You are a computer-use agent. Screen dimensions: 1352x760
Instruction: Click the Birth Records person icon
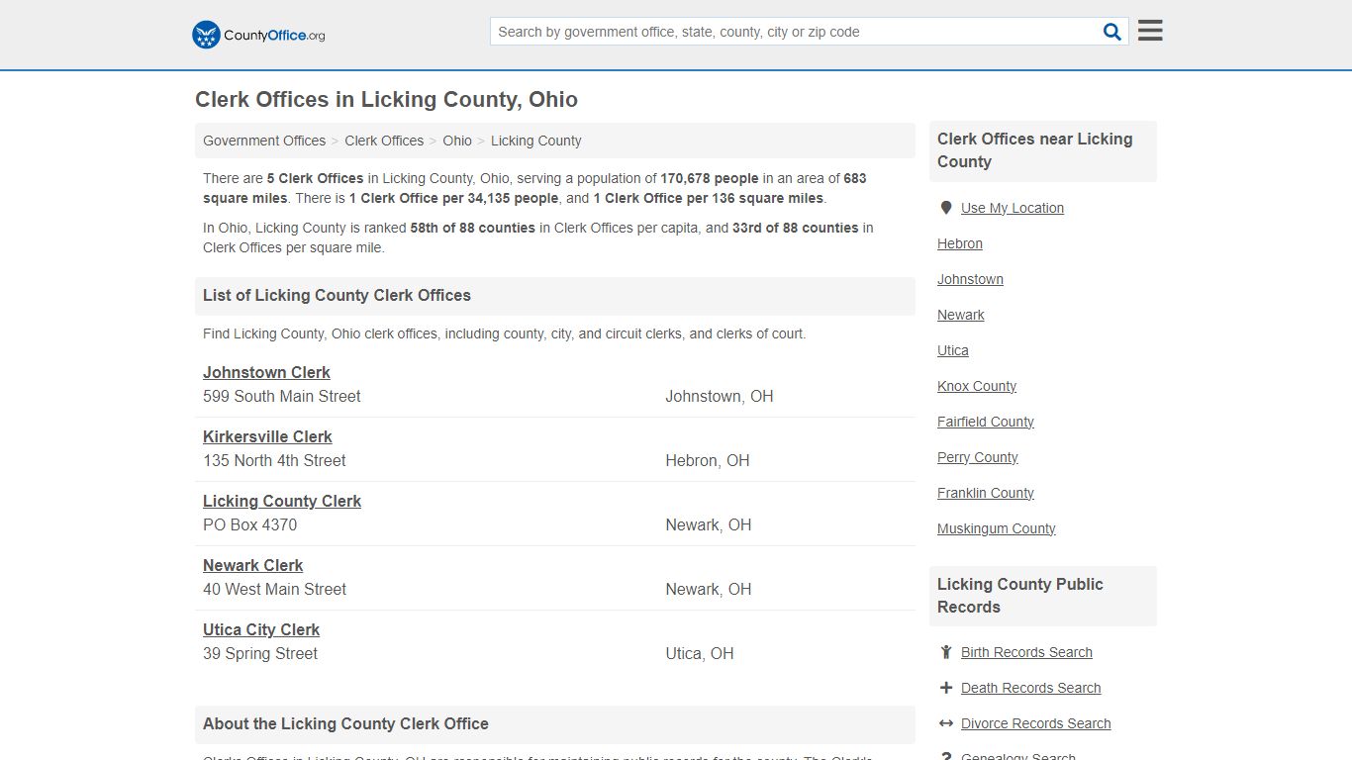point(946,652)
